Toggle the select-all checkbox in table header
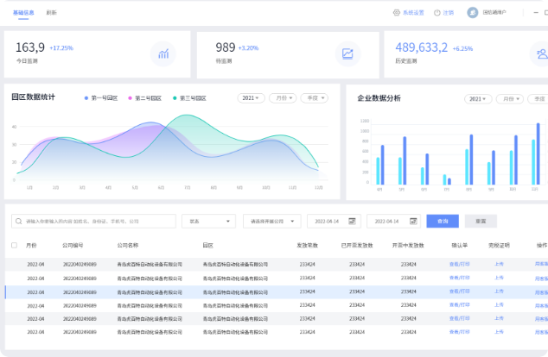The height and width of the screenshot is (357, 548). pos(14,245)
